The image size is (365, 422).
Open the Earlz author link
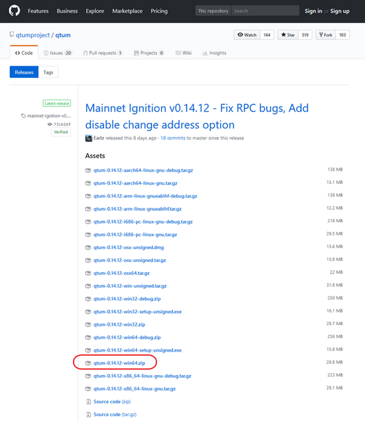(x=99, y=138)
